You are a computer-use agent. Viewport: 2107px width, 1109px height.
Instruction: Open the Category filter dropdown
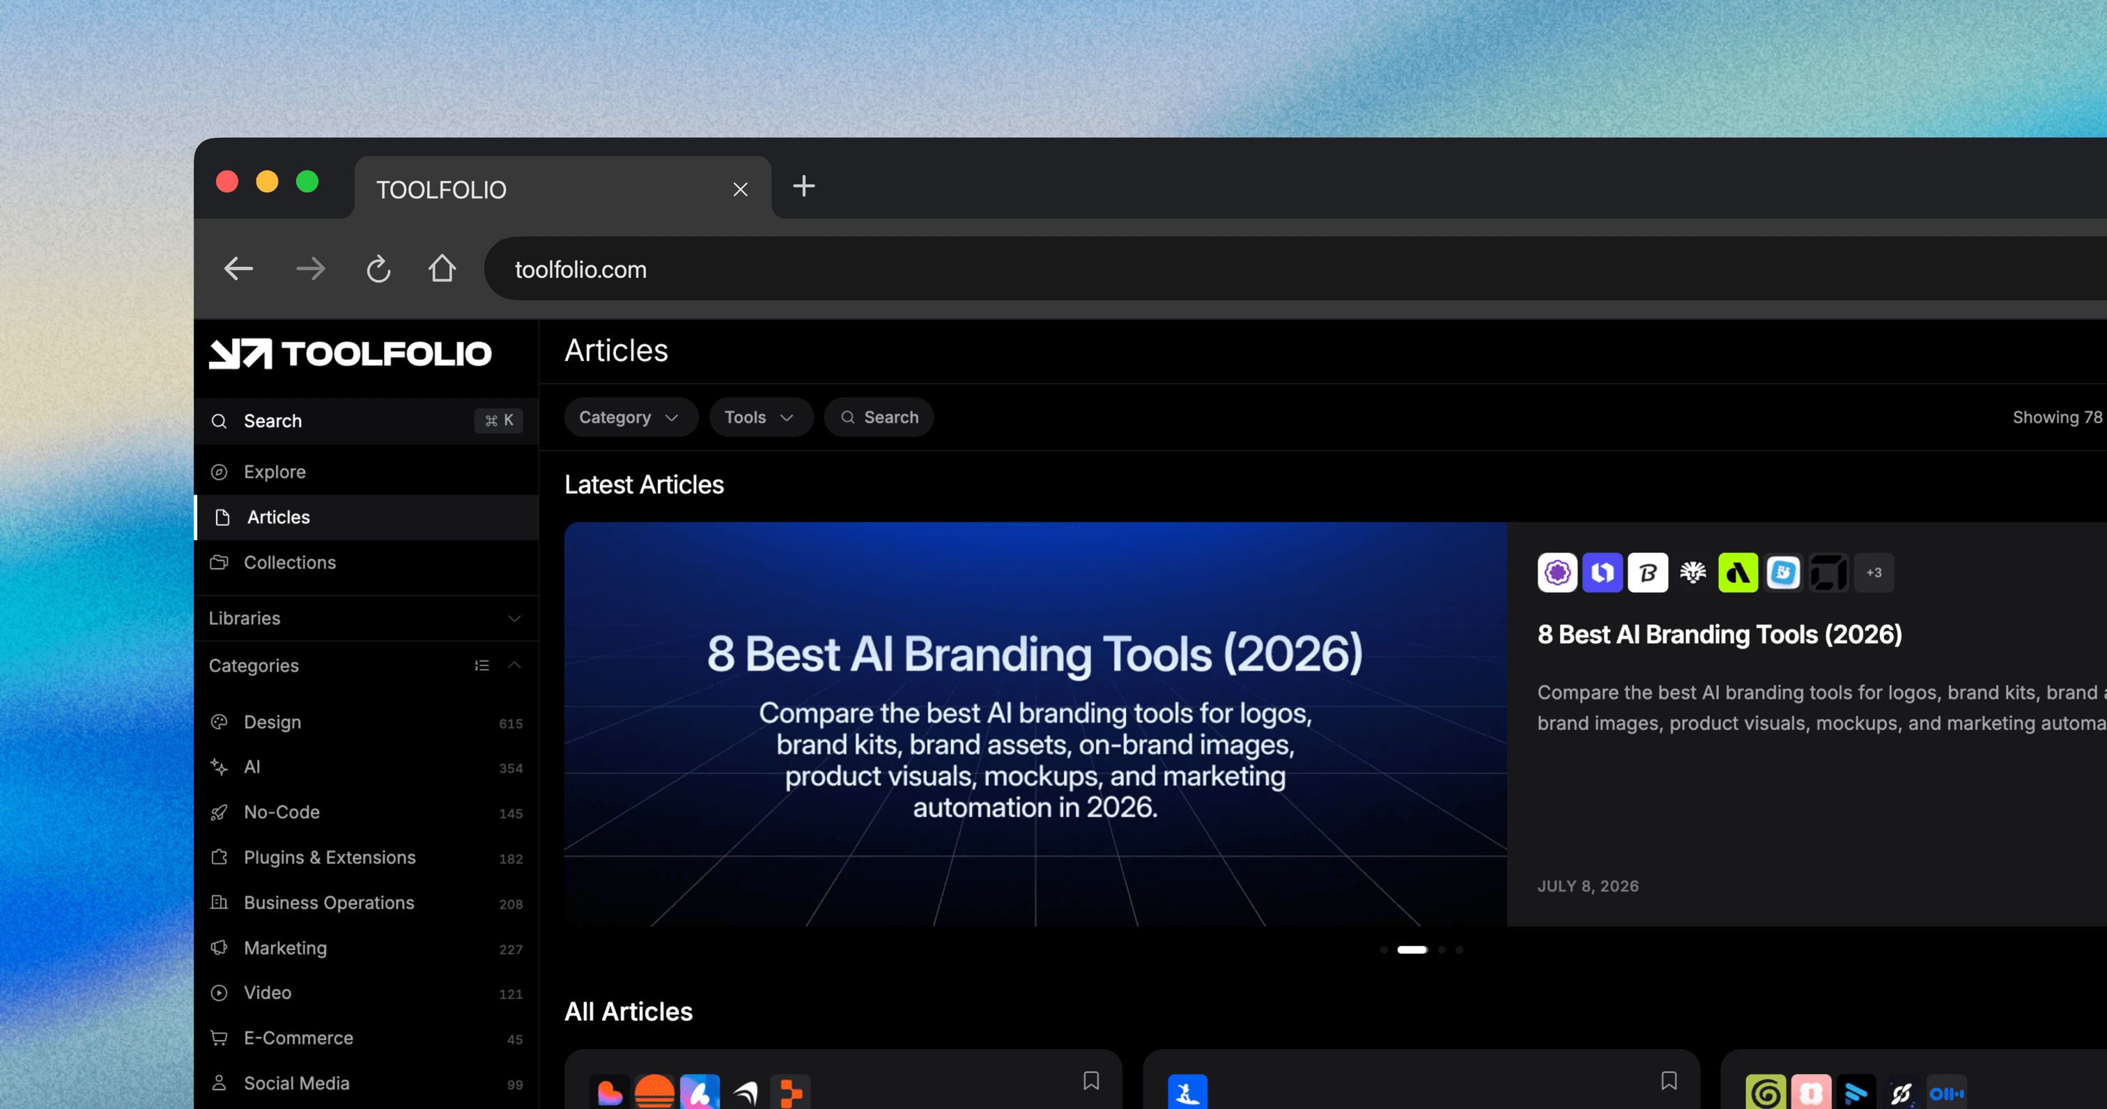[631, 417]
